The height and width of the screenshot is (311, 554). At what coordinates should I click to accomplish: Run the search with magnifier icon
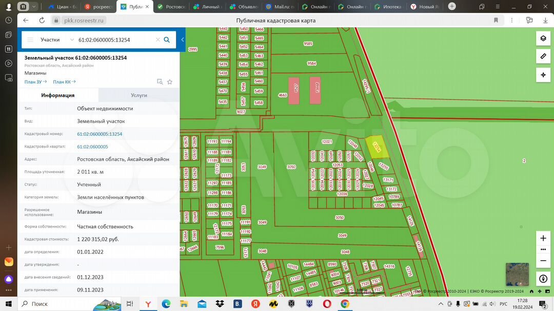167,40
